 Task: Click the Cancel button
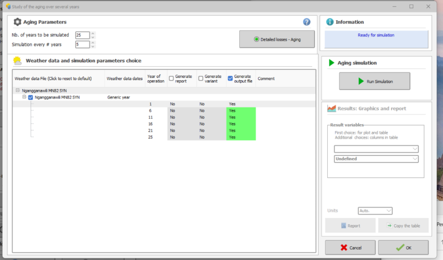350,248
